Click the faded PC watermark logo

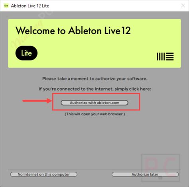click(x=160, y=168)
